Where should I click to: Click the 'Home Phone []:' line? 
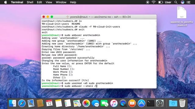pos(63,75)
